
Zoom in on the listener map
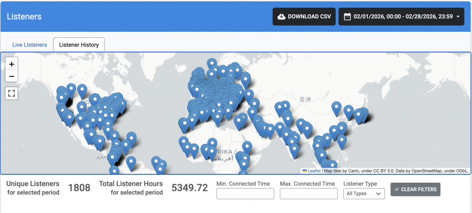tap(12, 64)
